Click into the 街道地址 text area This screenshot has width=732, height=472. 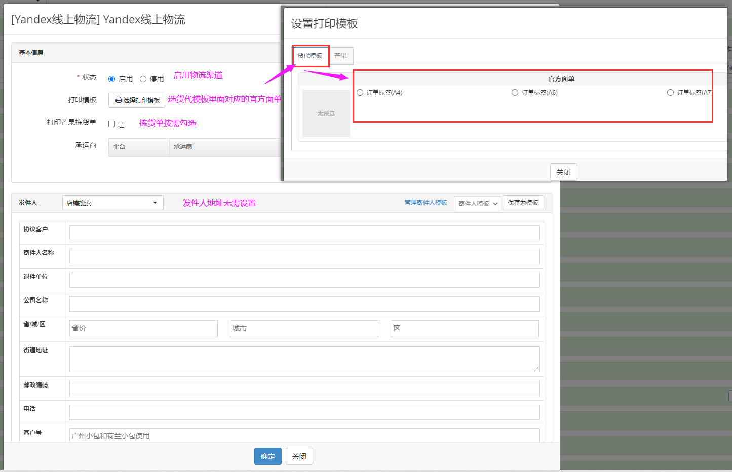(304, 359)
